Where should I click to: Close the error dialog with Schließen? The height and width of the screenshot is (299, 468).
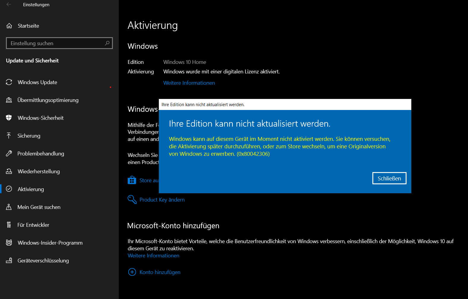pos(389,178)
